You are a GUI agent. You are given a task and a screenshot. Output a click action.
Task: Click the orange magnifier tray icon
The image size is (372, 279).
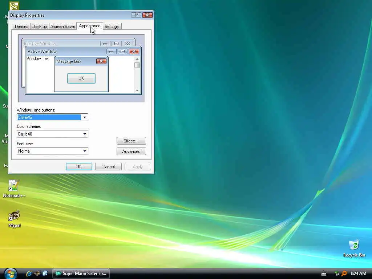point(344,274)
